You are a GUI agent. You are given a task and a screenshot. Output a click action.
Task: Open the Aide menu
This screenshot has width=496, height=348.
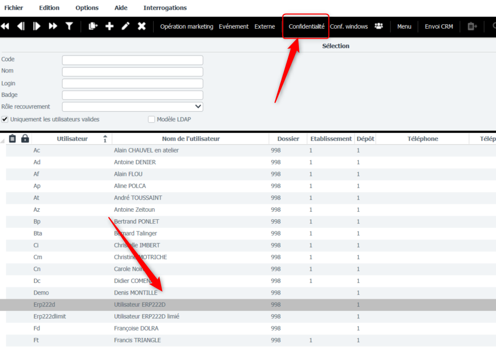121,8
